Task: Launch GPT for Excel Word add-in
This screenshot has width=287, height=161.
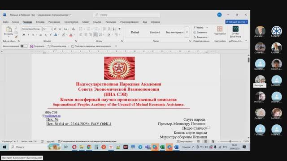Action: (x=235, y=29)
